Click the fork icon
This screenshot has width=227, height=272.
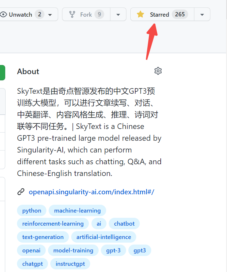(x=72, y=14)
